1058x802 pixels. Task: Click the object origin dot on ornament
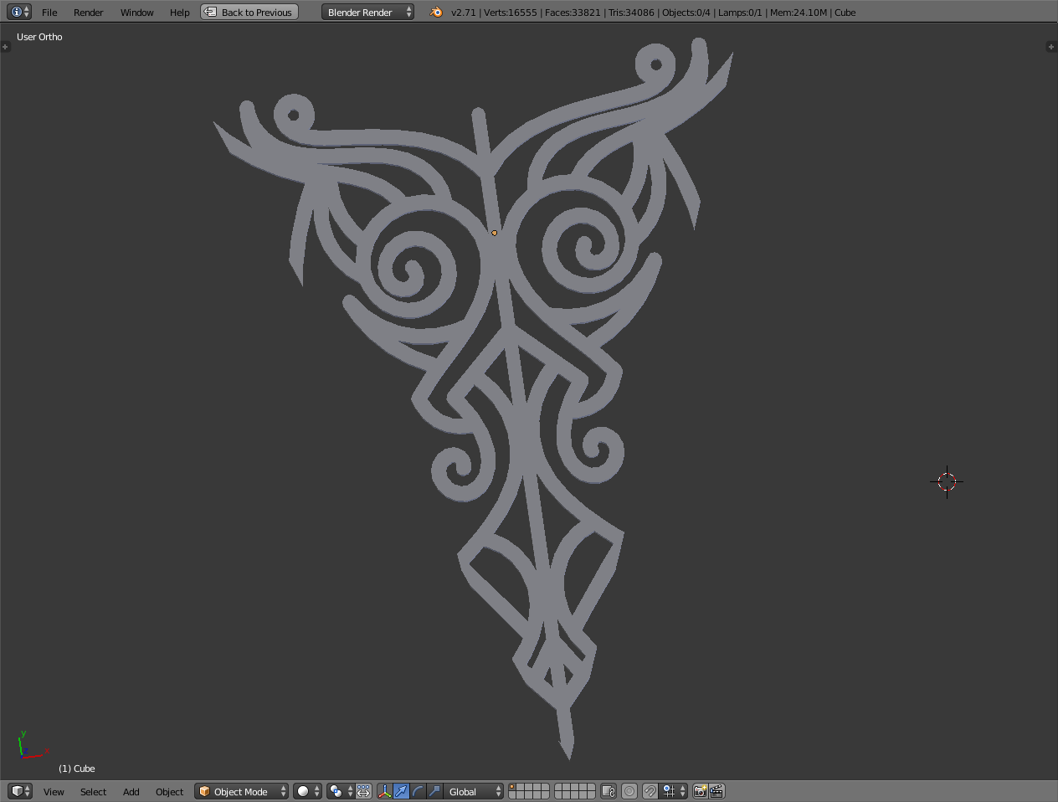point(494,233)
